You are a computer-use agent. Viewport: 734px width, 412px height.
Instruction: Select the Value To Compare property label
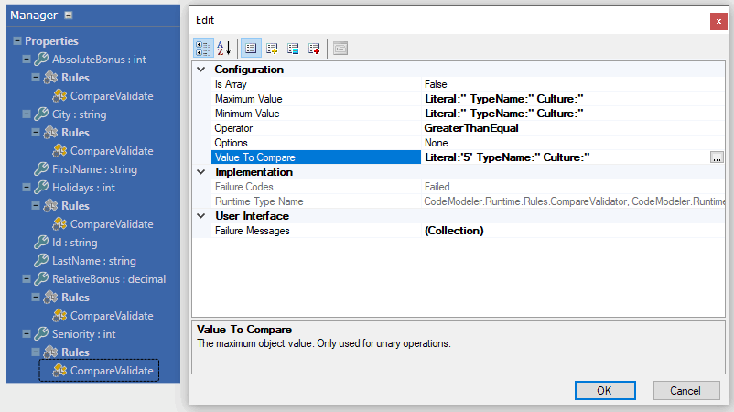pyautogui.click(x=316, y=157)
